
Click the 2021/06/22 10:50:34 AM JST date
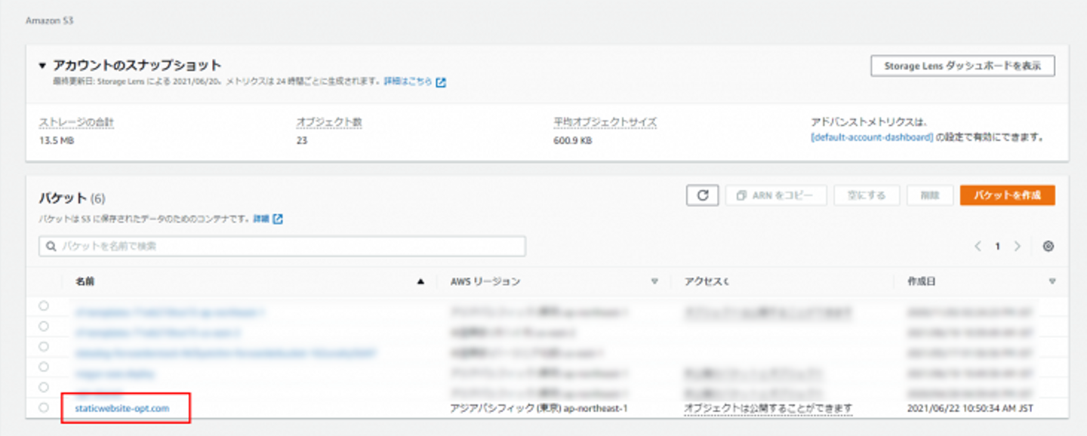[x=970, y=408]
